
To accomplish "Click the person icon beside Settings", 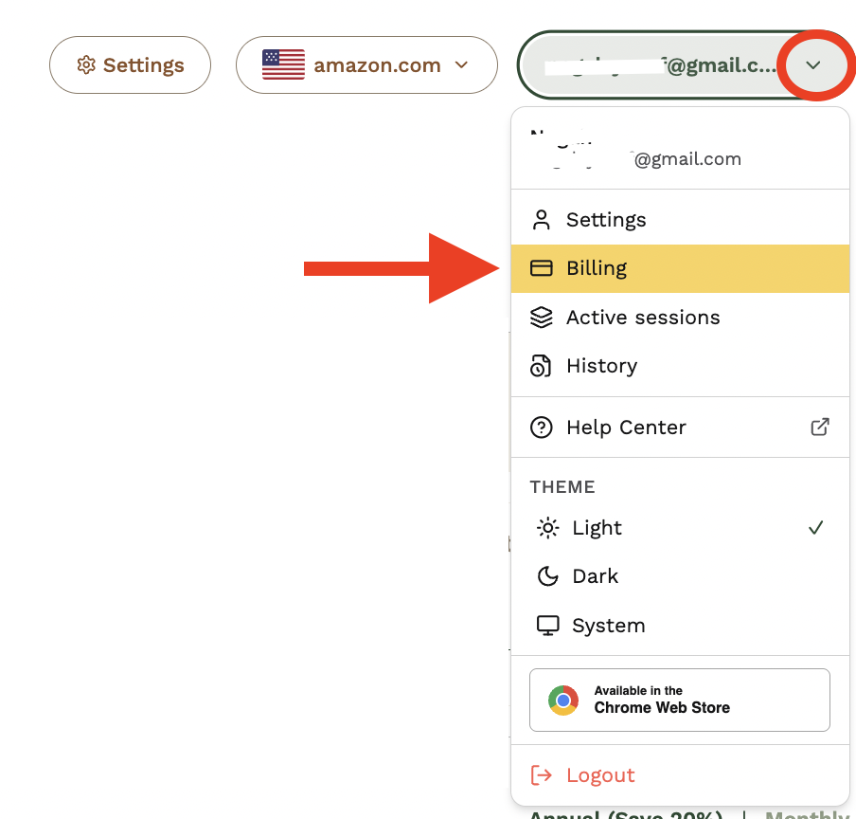I will [x=541, y=220].
